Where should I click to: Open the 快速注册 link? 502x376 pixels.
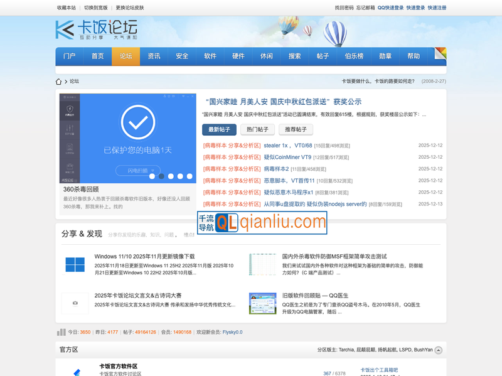coord(437,8)
